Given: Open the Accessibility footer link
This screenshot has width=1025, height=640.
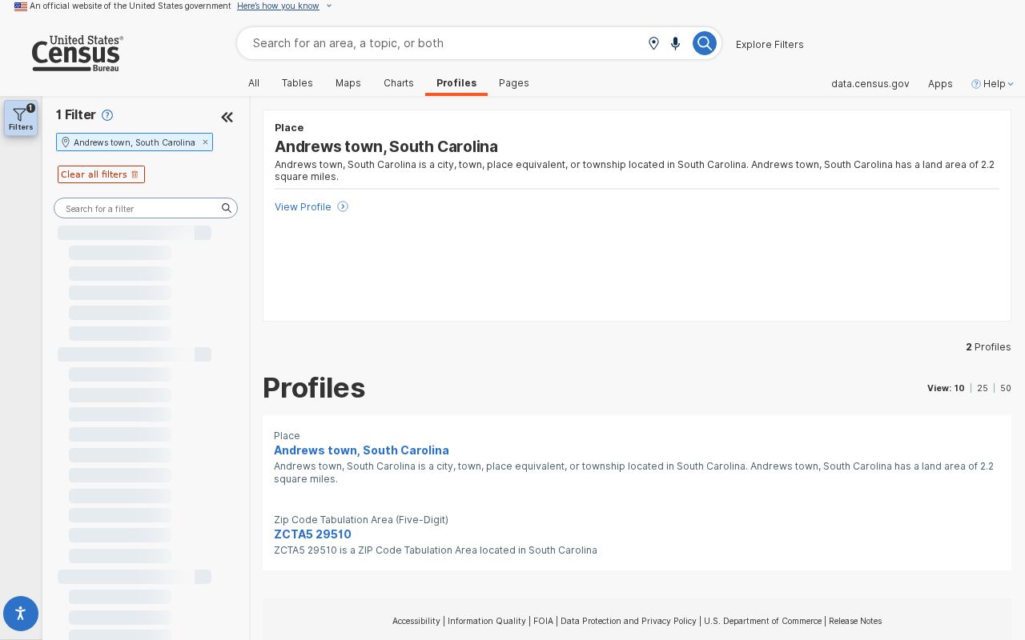Looking at the screenshot, I should coord(416,621).
